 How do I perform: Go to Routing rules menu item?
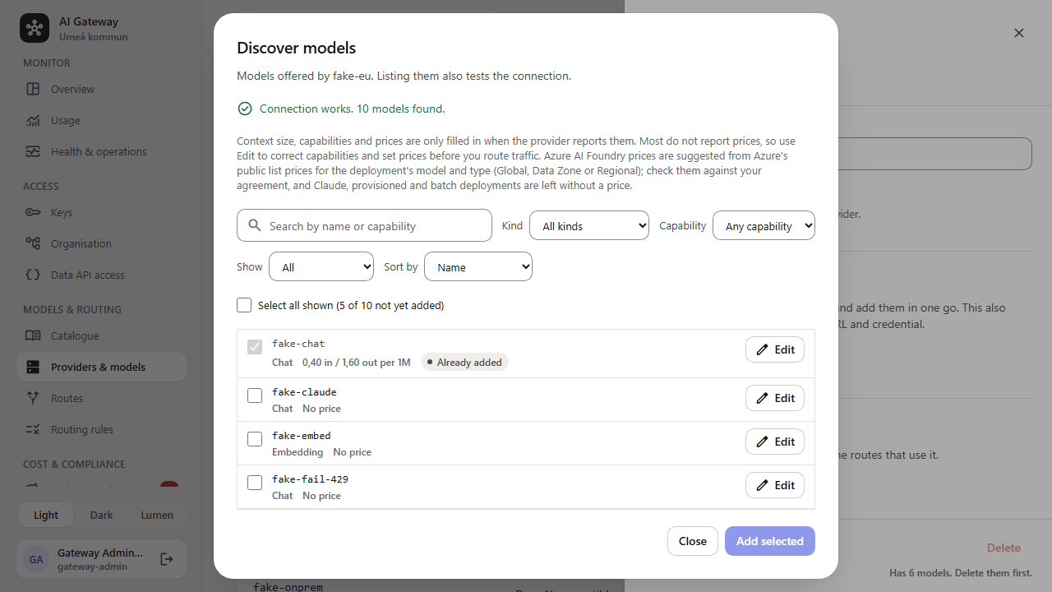click(x=101, y=429)
